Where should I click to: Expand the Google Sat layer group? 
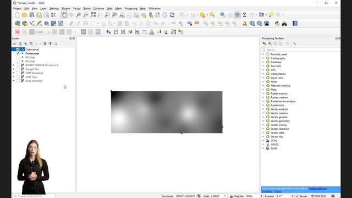(x=13, y=69)
